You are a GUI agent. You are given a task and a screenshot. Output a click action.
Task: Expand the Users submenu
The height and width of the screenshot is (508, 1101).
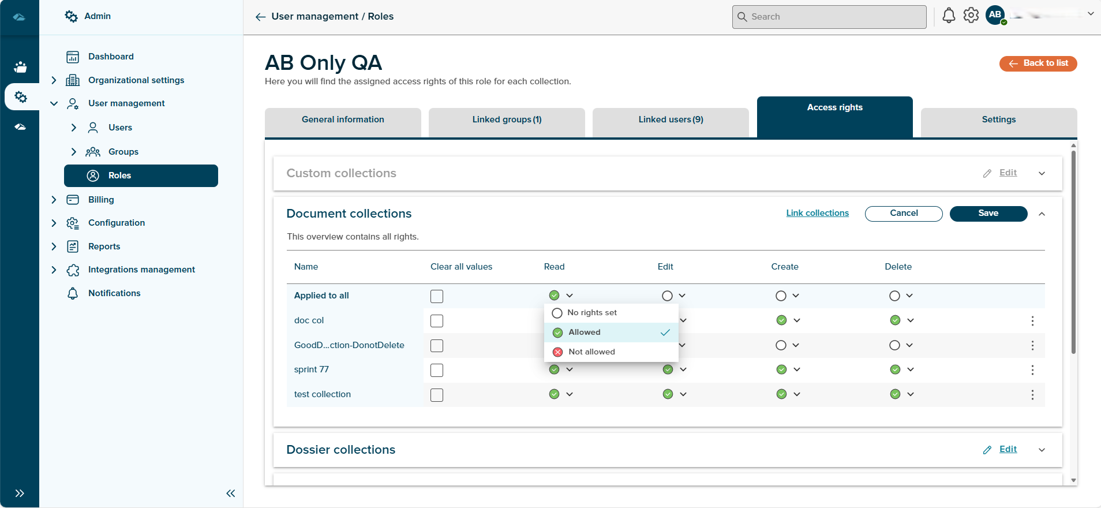coord(73,128)
